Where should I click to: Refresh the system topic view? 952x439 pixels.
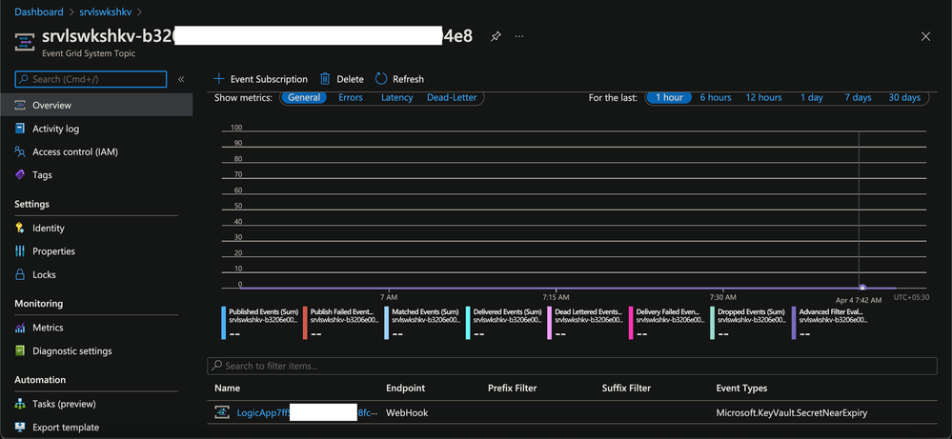[x=399, y=79]
